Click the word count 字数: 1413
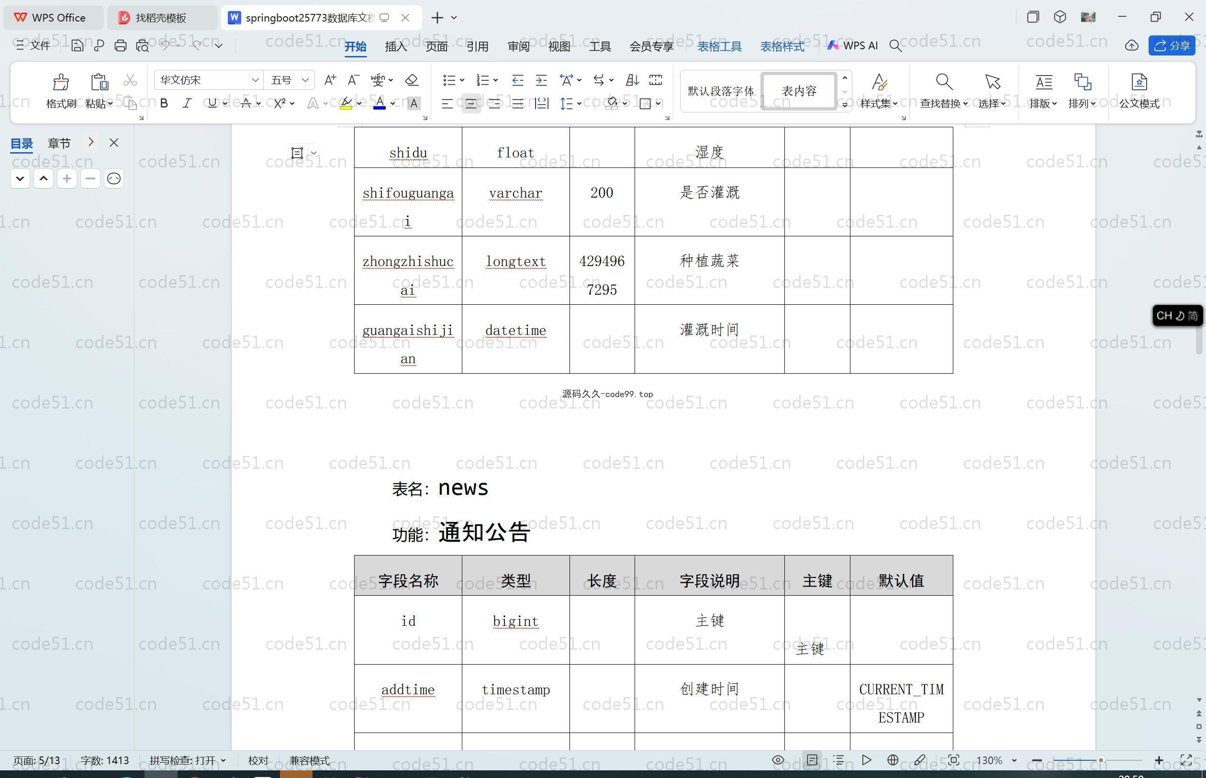 click(x=105, y=760)
